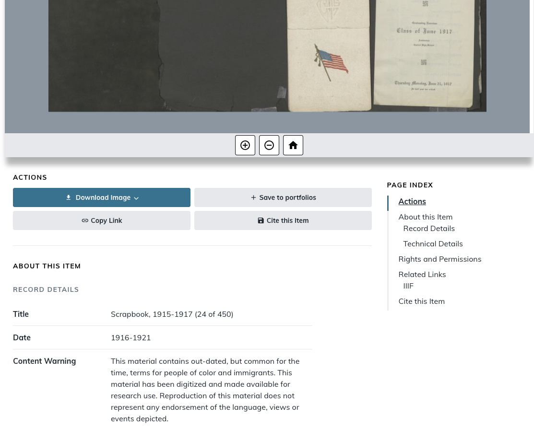This screenshot has width=534, height=428.
Task: Open Rights and Permissions index link
Action: coord(439,259)
